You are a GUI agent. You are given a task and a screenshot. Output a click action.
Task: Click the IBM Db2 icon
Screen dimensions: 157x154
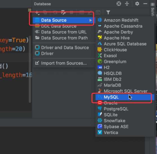(x=100, y=79)
